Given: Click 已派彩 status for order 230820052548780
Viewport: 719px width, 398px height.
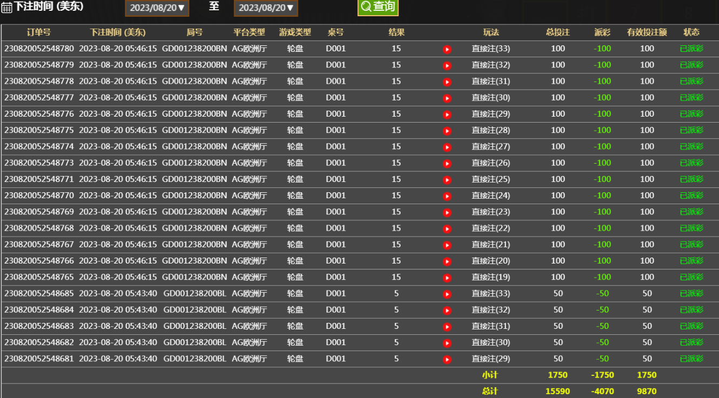Looking at the screenshot, I should (x=691, y=49).
